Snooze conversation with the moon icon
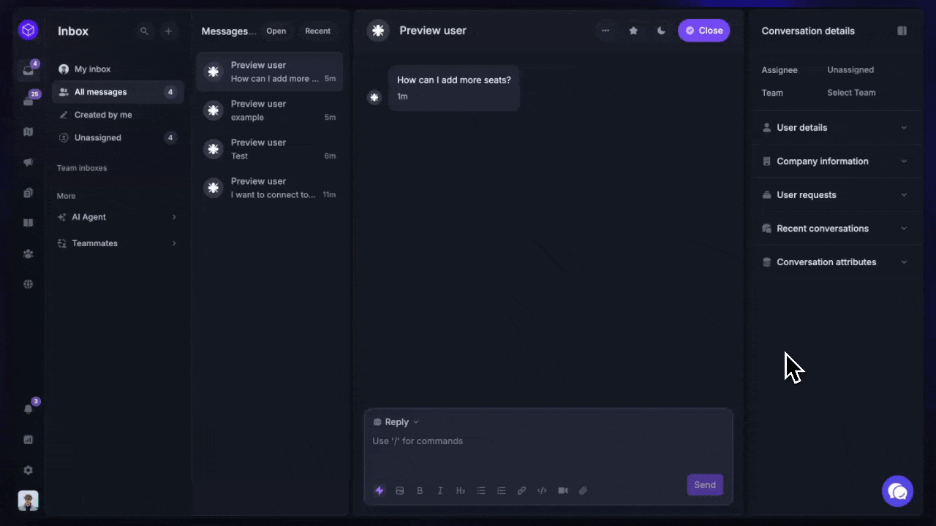 coord(661,31)
